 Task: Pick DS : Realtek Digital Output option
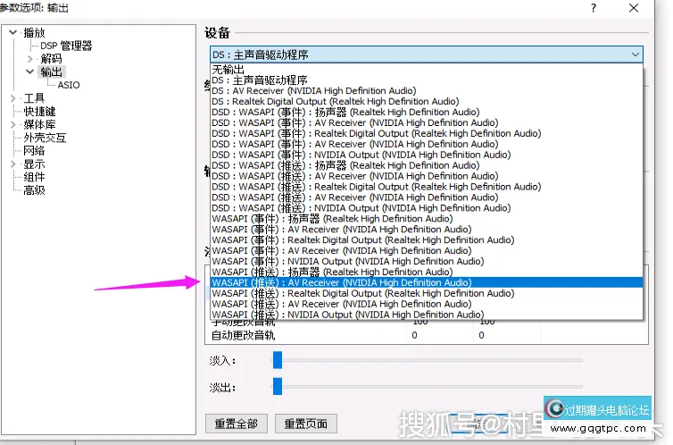point(335,102)
